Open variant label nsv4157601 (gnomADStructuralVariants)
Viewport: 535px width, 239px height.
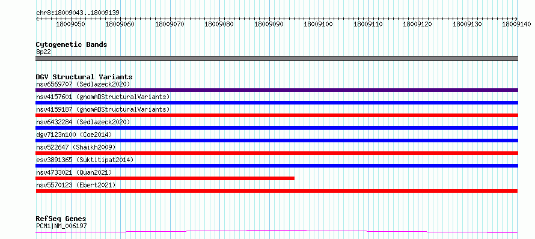[x=103, y=97]
